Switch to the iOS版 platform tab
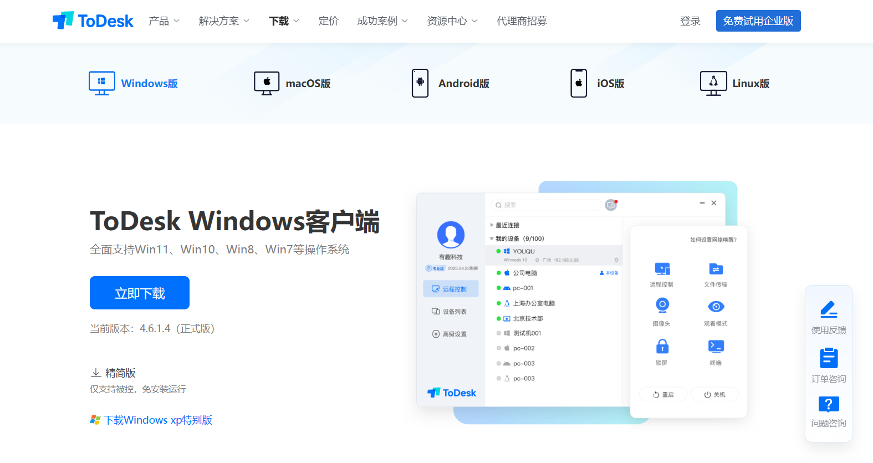 (x=598, y=83)
